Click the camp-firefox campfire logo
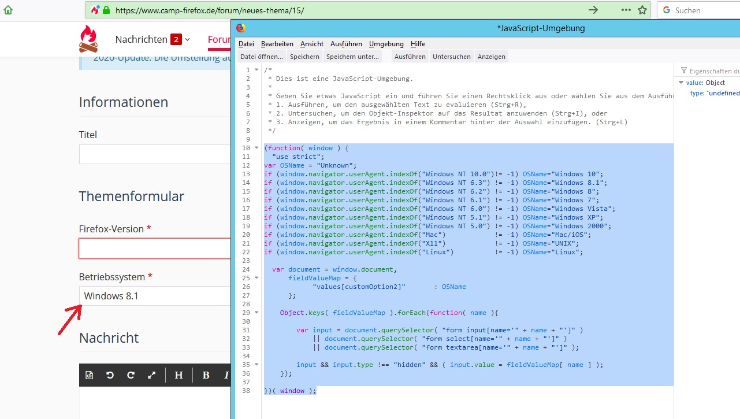Viewport: 740px width, 419px height. click(88, 39)
